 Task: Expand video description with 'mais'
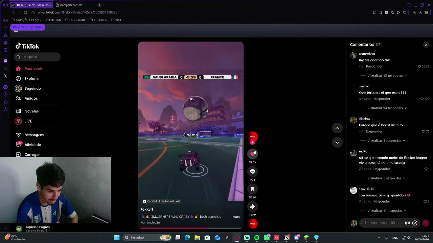click(x=236, y=217)
